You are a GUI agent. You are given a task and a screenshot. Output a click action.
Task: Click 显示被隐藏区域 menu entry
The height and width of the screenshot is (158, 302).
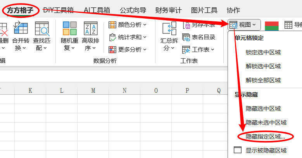[266, 150]
